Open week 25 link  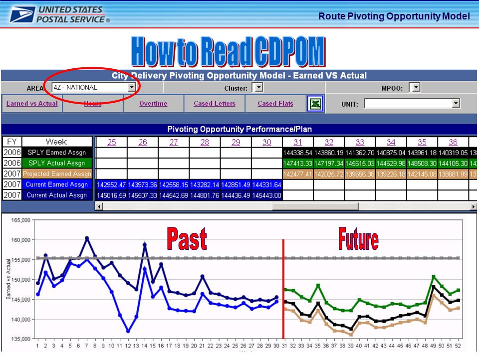click(x=111, y=142)
